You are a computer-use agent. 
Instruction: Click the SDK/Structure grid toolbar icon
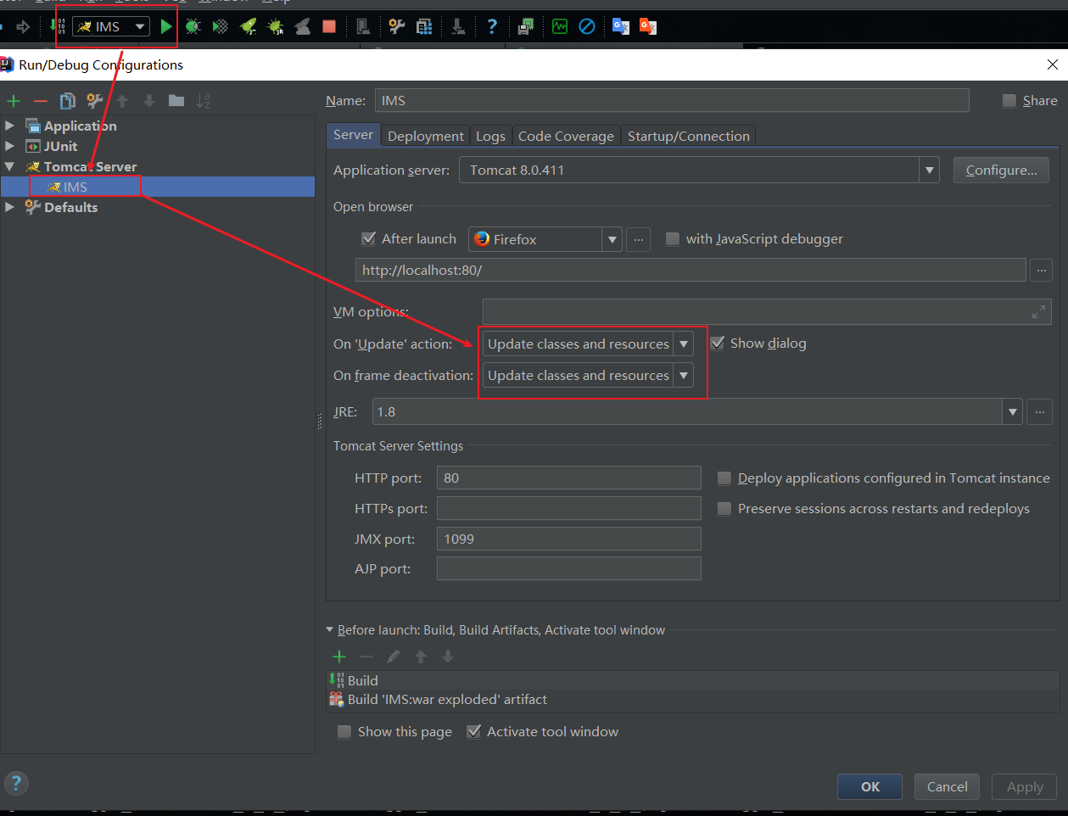tap(424, 27)
